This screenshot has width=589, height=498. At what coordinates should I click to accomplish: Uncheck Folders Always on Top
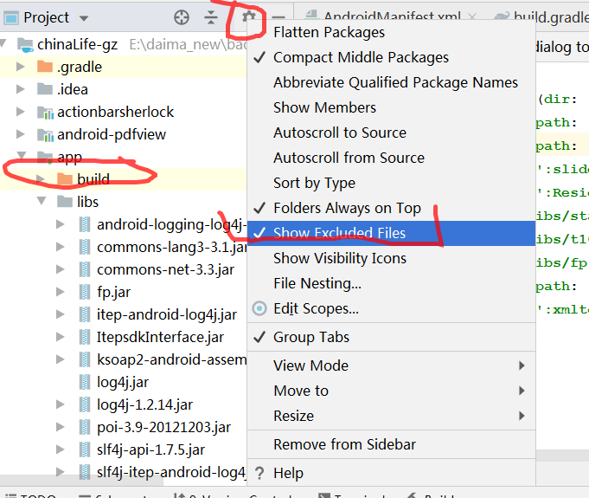coord(391,208)
